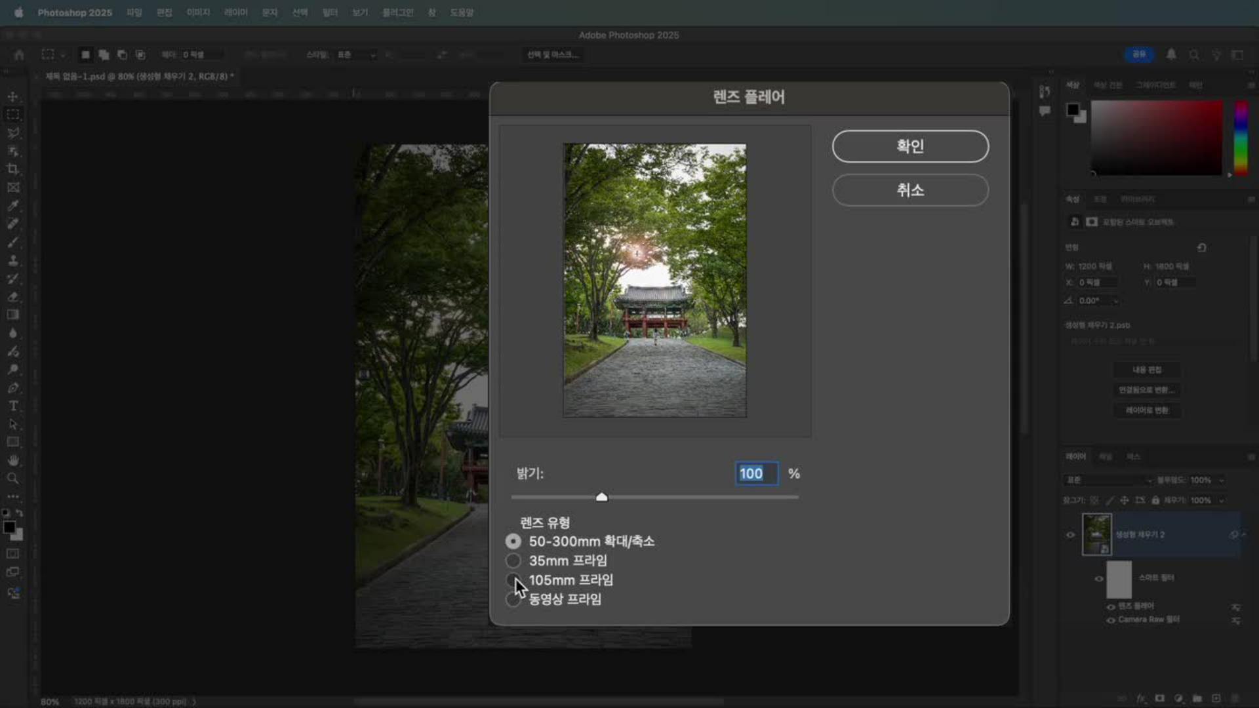Open the 필터 menu
Image resolution: width=1259 pixels, height=708 pixels.
330,12
